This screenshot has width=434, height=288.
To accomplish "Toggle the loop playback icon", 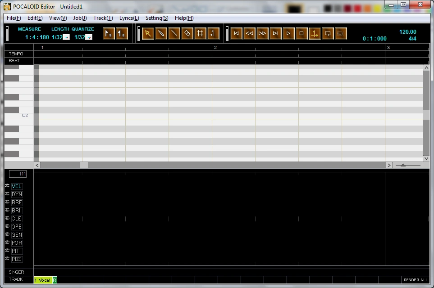I will click(x=328, y=34).
